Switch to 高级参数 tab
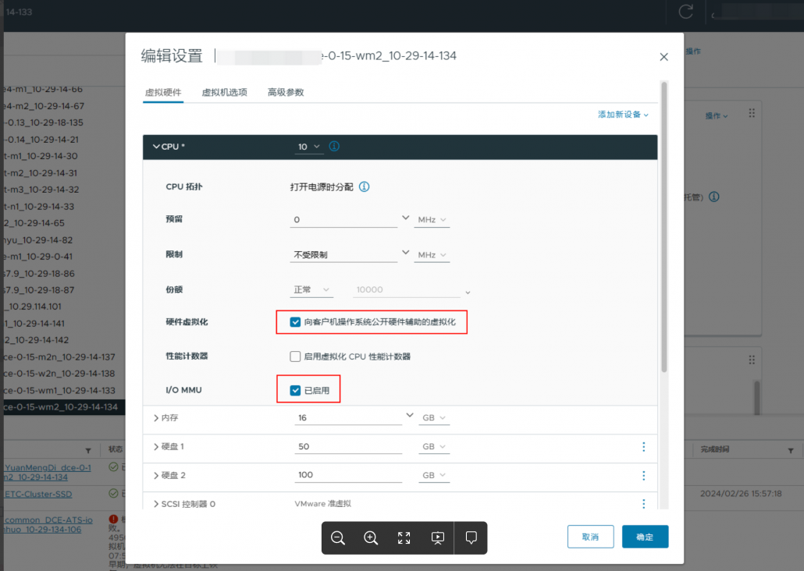The width and height of the screenshot is (804, 571). pos(286,92)
